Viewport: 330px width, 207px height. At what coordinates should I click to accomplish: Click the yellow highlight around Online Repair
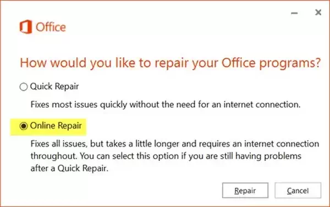(48, 127)
